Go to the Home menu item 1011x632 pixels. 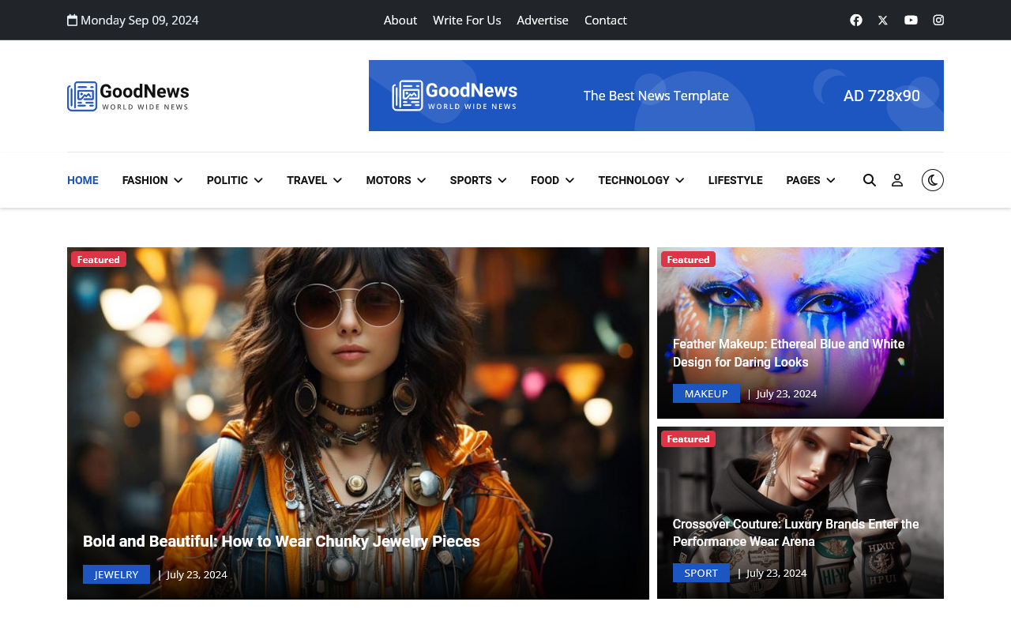coord(83,180)
